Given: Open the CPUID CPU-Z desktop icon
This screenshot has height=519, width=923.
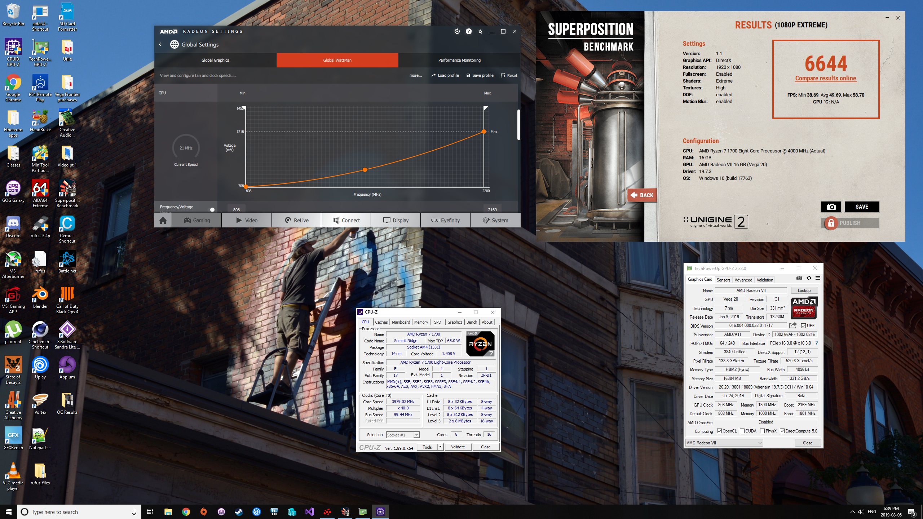Looking at the screenshot, I should [13, 53].
